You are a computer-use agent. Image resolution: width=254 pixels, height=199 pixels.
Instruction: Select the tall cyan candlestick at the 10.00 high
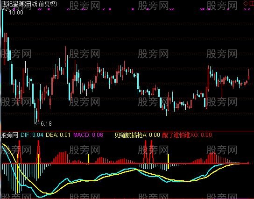(2, 23)
